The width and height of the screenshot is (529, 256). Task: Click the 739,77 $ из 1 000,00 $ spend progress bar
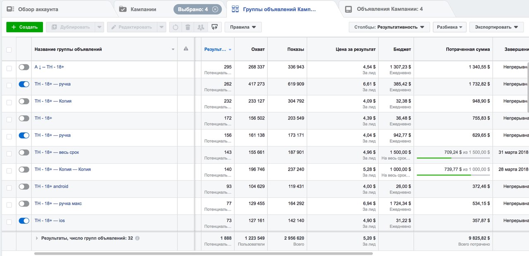[x=453, y=175]
